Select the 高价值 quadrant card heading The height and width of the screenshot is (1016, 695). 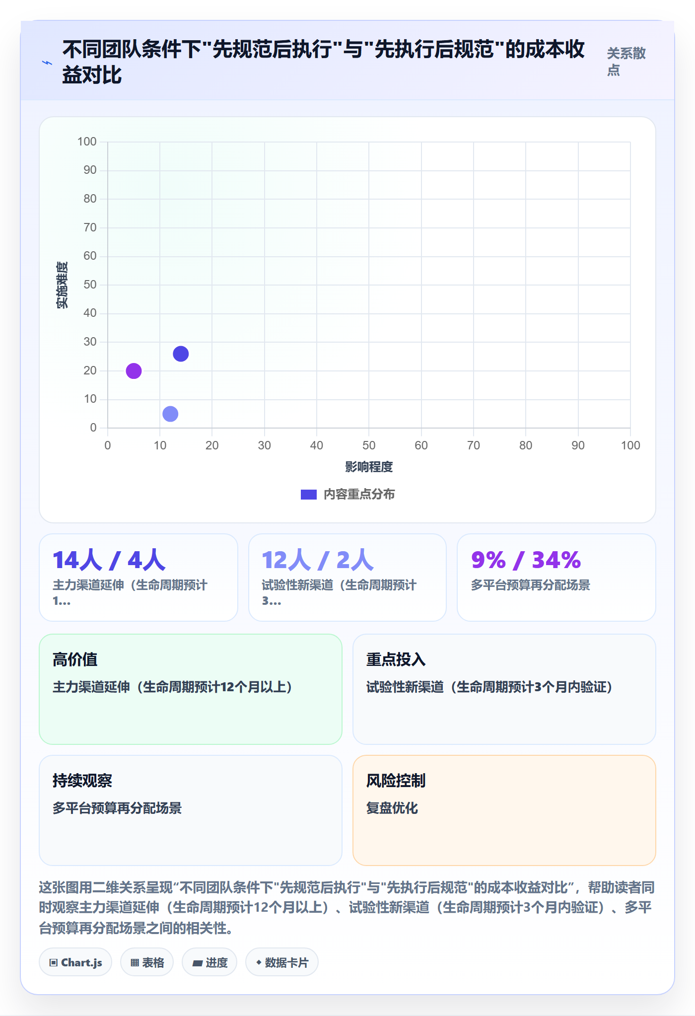[75, 659]
